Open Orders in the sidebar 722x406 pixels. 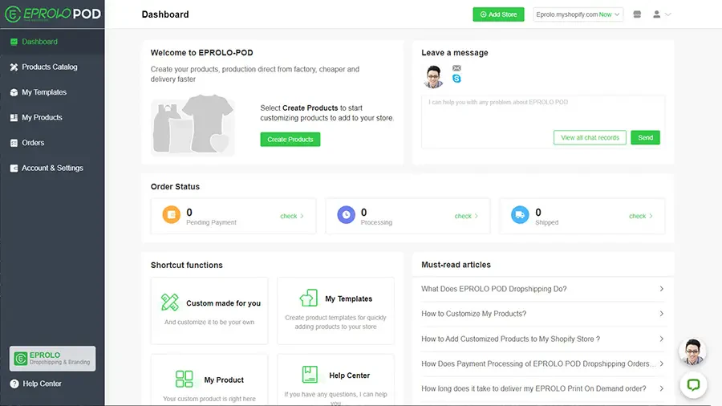point(52,143)
